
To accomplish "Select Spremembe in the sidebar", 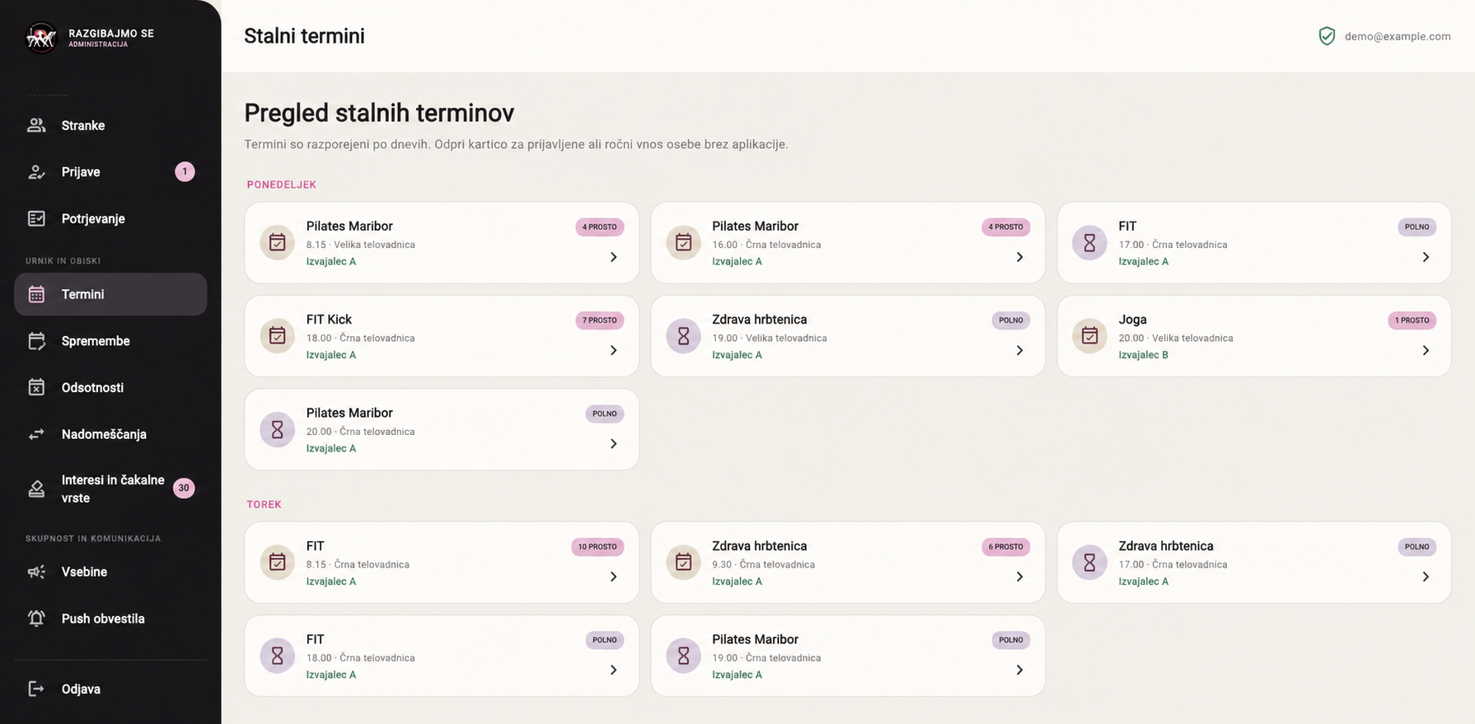I will coord(110,341).
